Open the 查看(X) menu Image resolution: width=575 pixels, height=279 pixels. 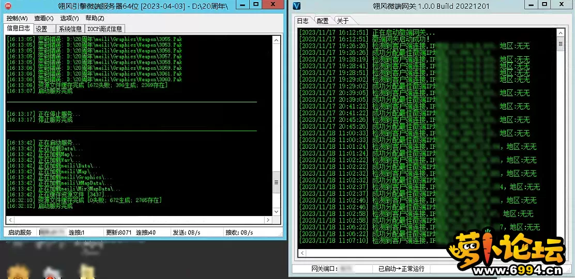click(43, 18)
